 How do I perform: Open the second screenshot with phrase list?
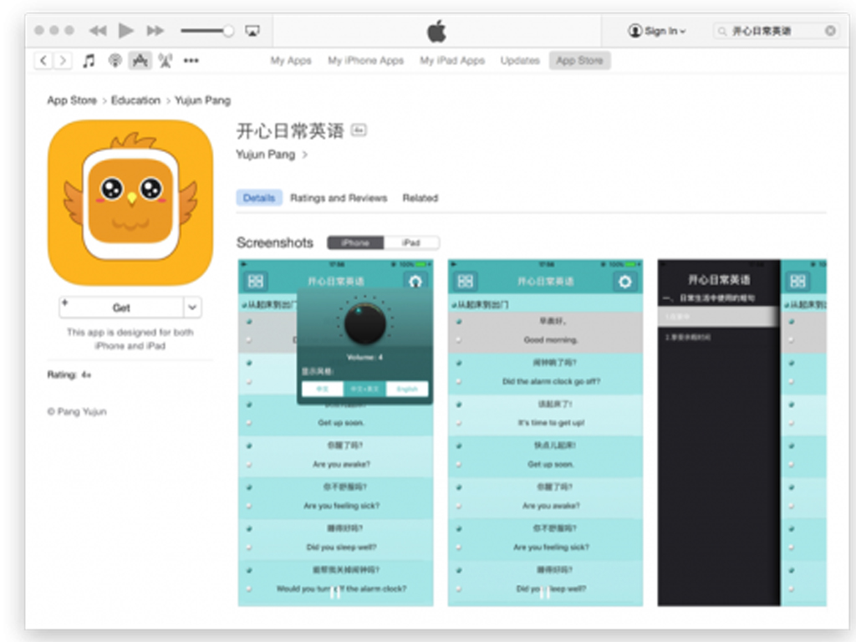(x=545, y=432)
